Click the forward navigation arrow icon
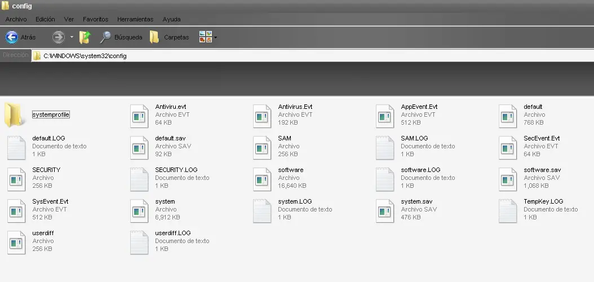Viewport: 594px width, 282px height. pos(59,37)
